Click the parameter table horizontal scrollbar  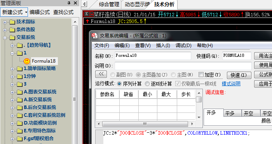point(145,124)
